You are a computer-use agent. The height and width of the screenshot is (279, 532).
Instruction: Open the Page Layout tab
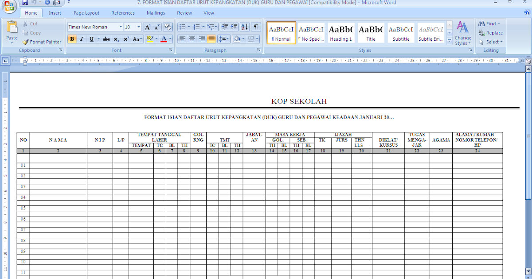[86, 13]
